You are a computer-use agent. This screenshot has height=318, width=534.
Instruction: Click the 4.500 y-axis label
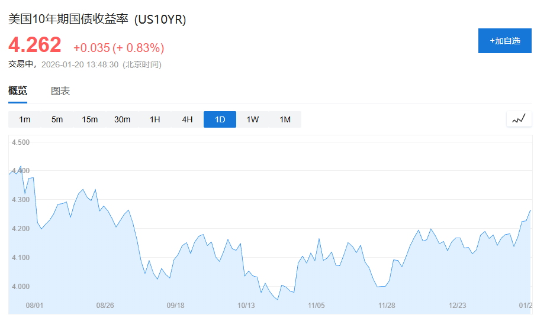[21, 142]
